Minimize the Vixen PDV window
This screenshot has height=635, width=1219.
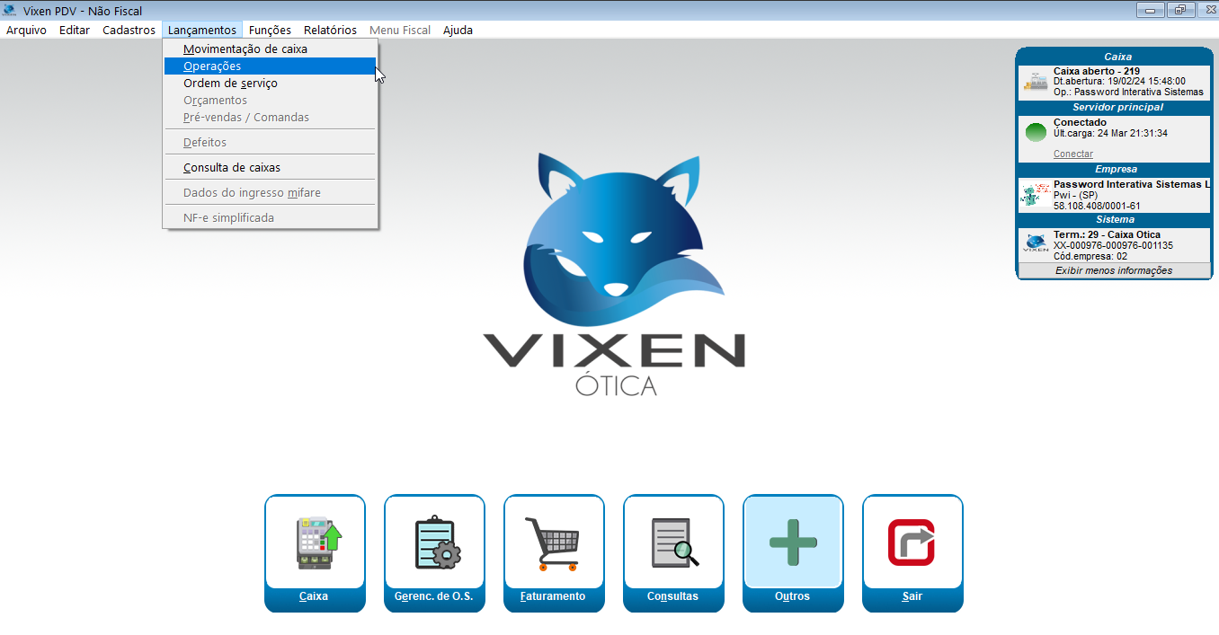pyautogui.click(x=1150, y=10)
